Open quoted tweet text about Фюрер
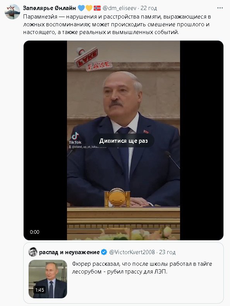This screenshot has width=230, height=306. [142, 268]
